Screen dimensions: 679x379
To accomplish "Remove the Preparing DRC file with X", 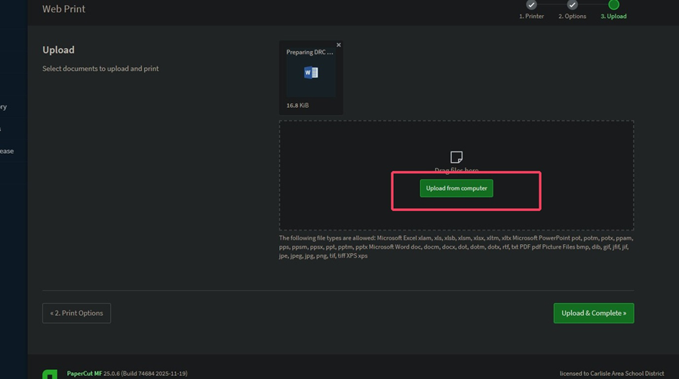I will click(339, 45).
